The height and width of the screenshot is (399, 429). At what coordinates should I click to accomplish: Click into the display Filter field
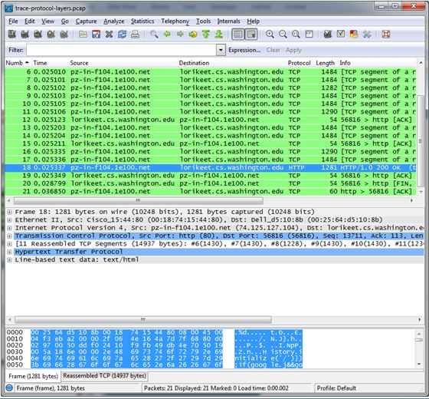(122, 50)
